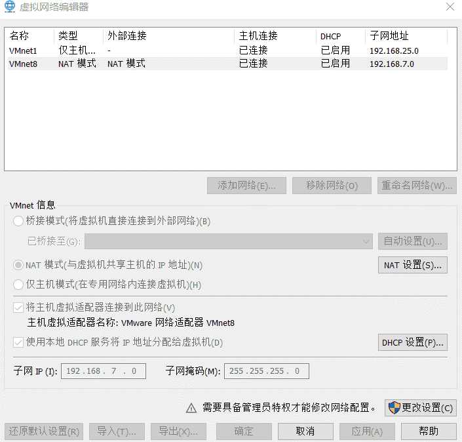Click 仅主机... type cell of VMnet1

[77, 50]
